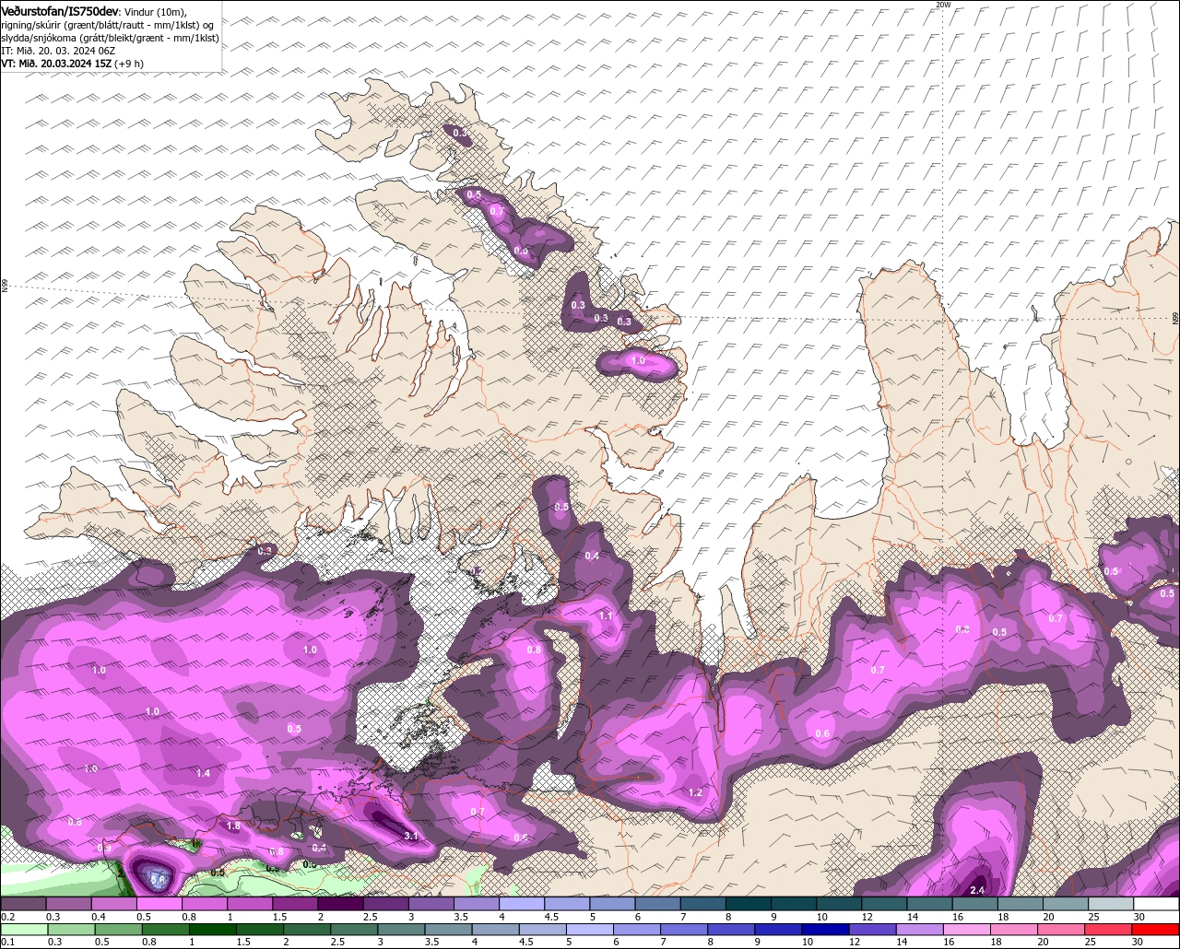Click the '1.8' precipitation value on map
Screen dimensions: 1180x949
tap(234, 826)
